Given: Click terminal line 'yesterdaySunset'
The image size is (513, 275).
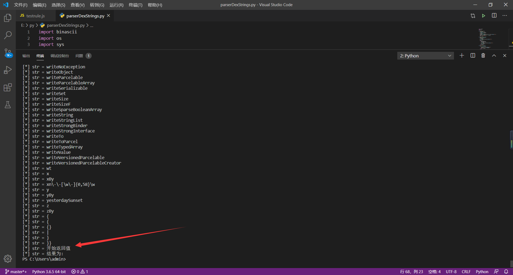Looking at the screenshot, I should click(x=53, y=200).
